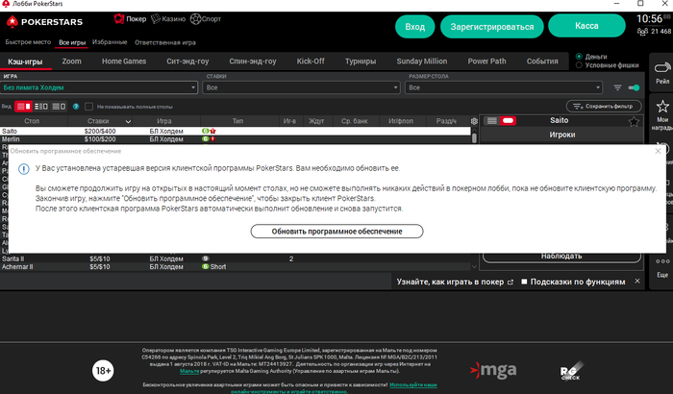Close the update software dialog

click(658, 151)
